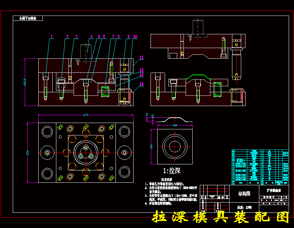Select the "1:拉深" view label

tap(171, 171)
